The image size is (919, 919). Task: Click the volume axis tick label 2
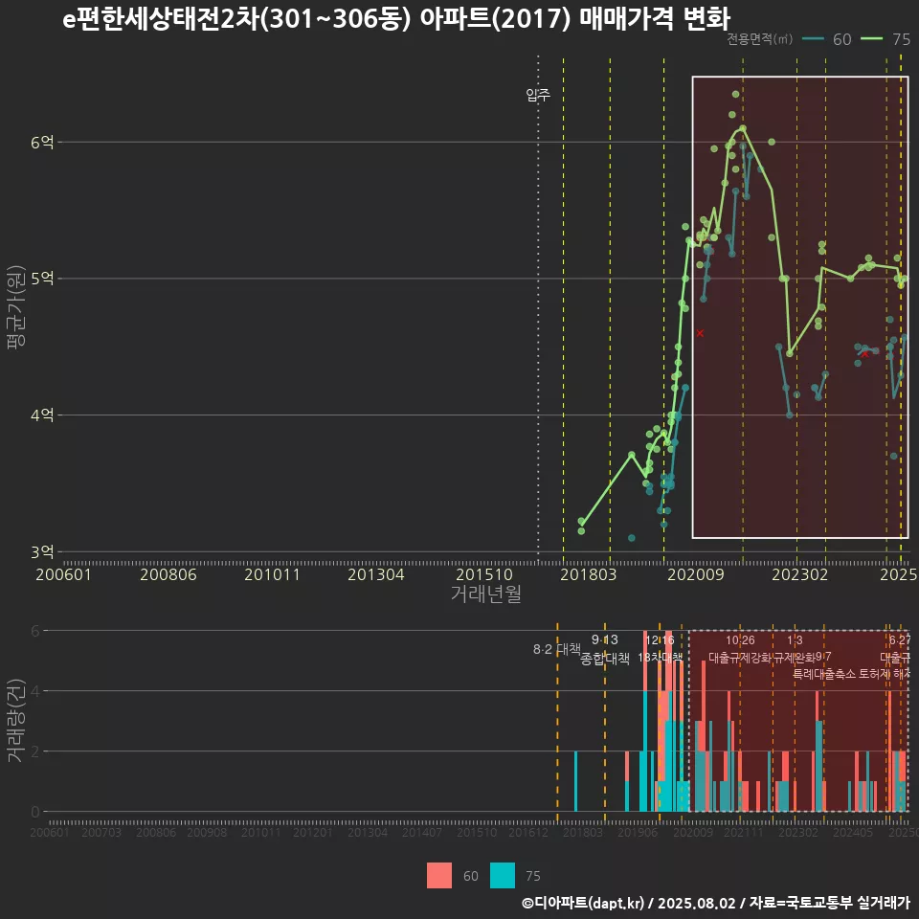35,751
